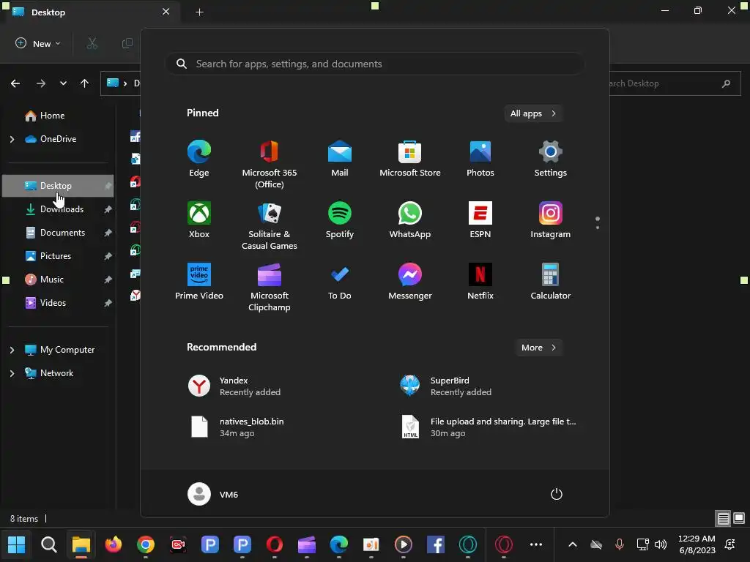
Task: Launch the To Do app
Action: [340, 282]
